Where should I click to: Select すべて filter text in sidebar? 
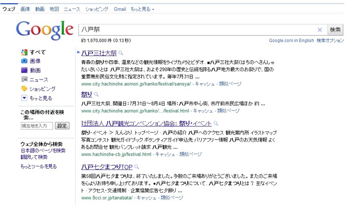tap(38, 52)
